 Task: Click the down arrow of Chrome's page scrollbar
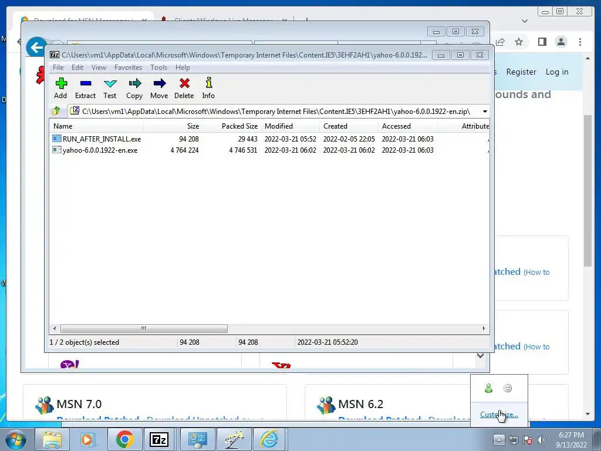pyautogui.click(x=588, y=414)
